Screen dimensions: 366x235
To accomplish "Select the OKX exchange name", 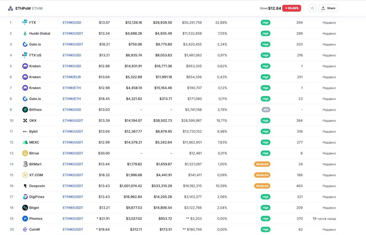I will click(33, 121).
